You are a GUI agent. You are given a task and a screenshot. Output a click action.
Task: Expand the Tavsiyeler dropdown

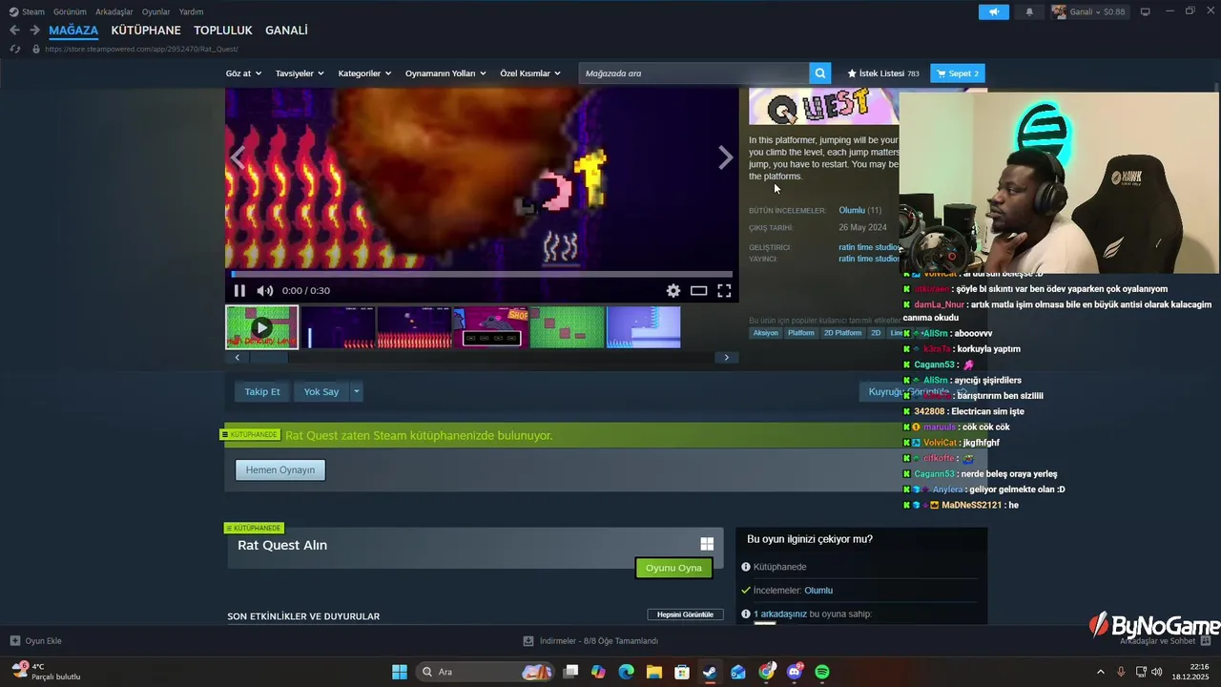(300, 73)
